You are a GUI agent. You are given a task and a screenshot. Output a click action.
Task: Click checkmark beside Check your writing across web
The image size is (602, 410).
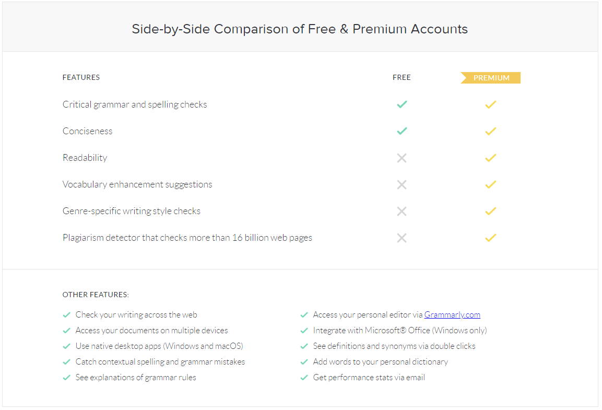point(66,315)
